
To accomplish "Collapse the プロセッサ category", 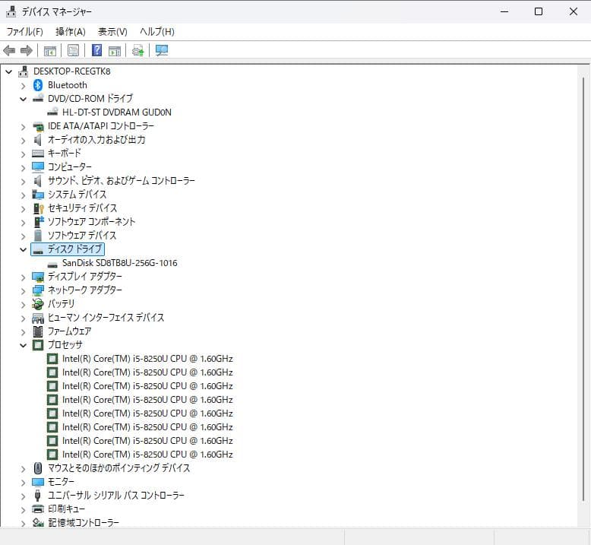I will pyautogui.click(x=23, y=345).
